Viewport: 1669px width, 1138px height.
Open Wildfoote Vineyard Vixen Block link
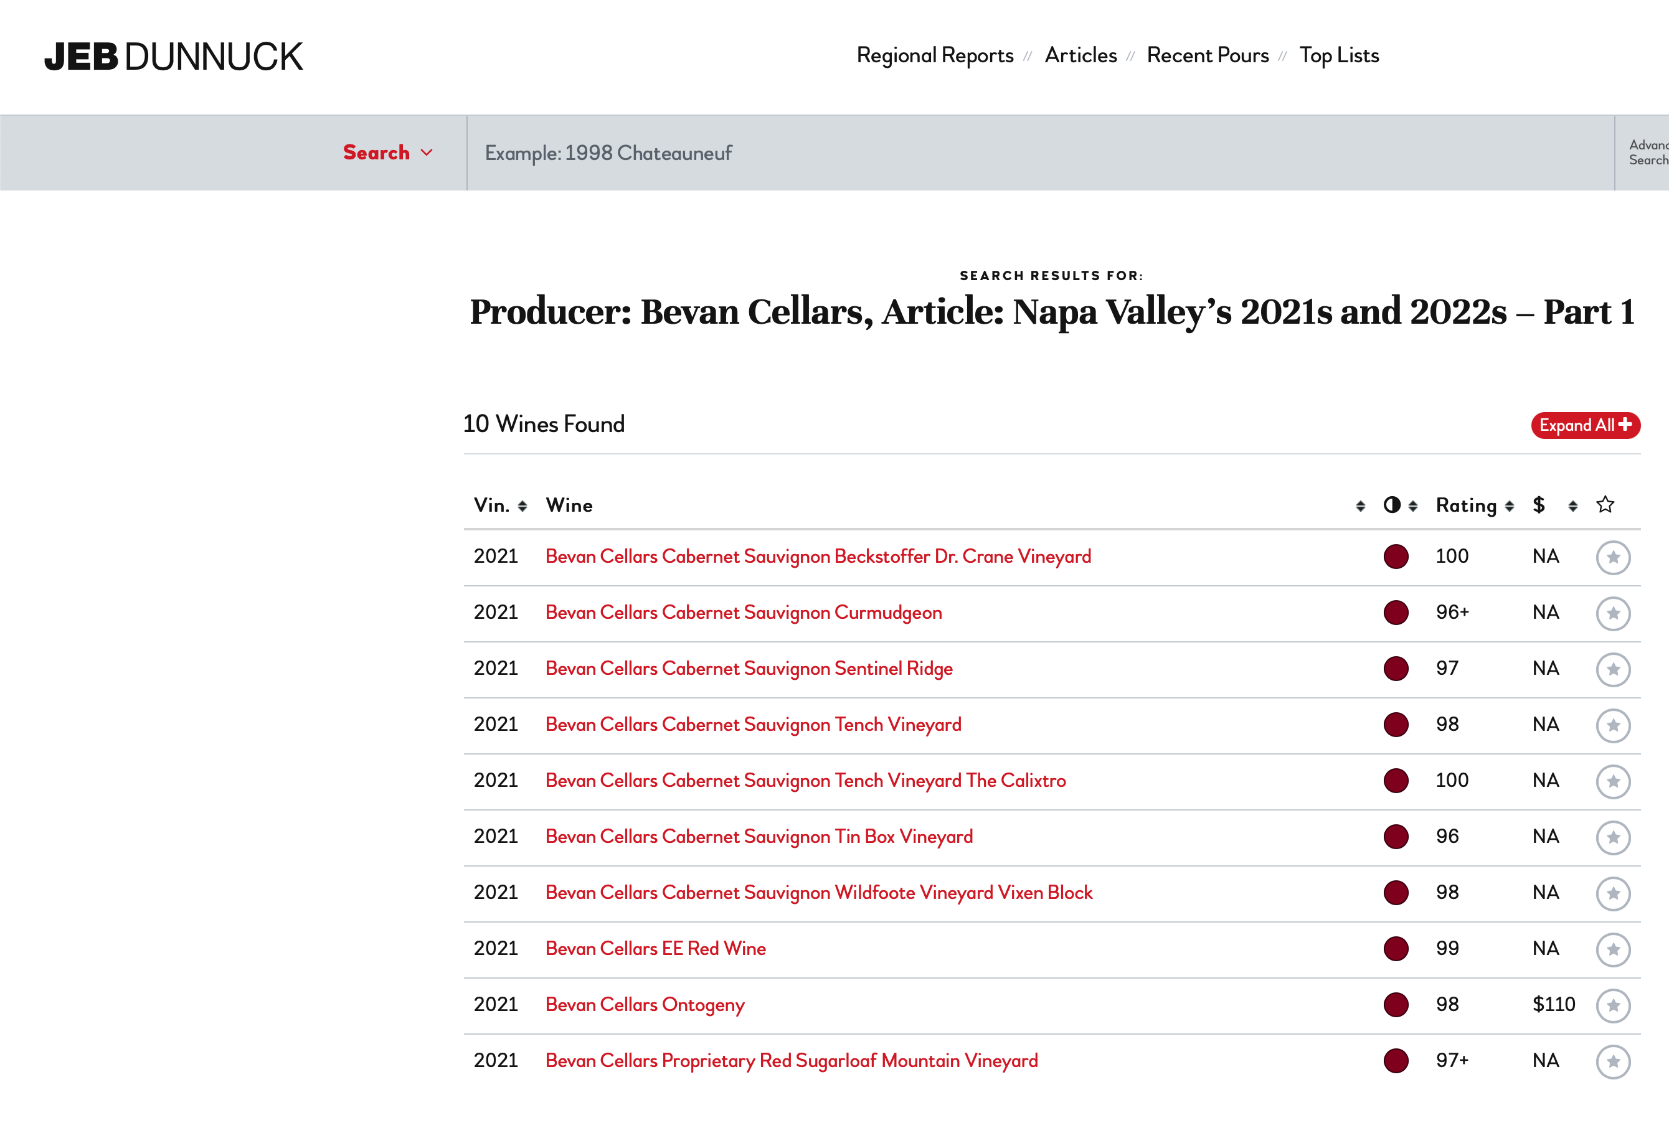[819, 893]
